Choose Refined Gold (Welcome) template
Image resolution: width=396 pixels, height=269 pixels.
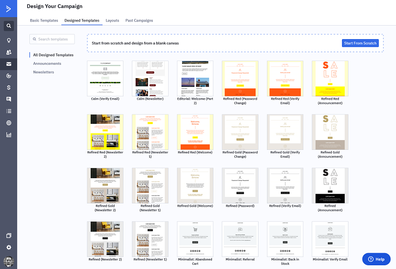point(195,186)
